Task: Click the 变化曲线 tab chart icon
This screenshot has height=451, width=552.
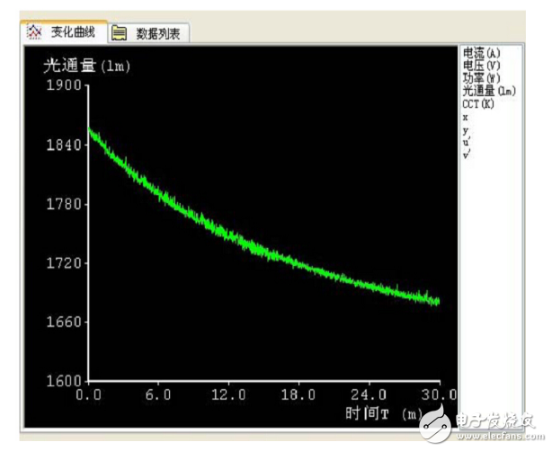Action: click(x=35, y=33)
